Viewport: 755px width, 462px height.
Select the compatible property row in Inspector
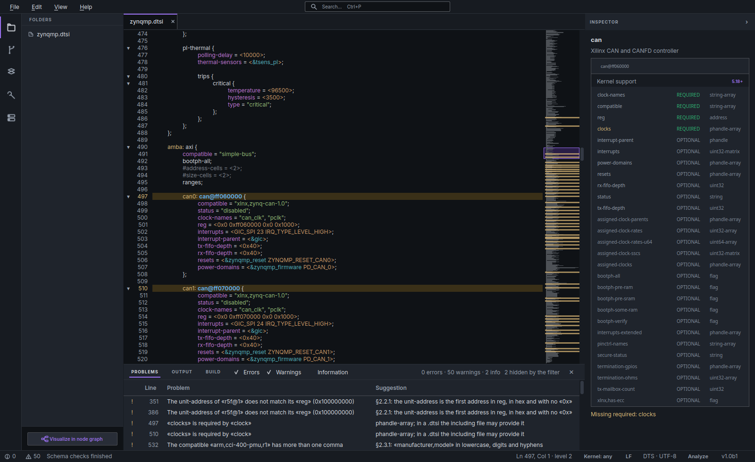(670, 106)
